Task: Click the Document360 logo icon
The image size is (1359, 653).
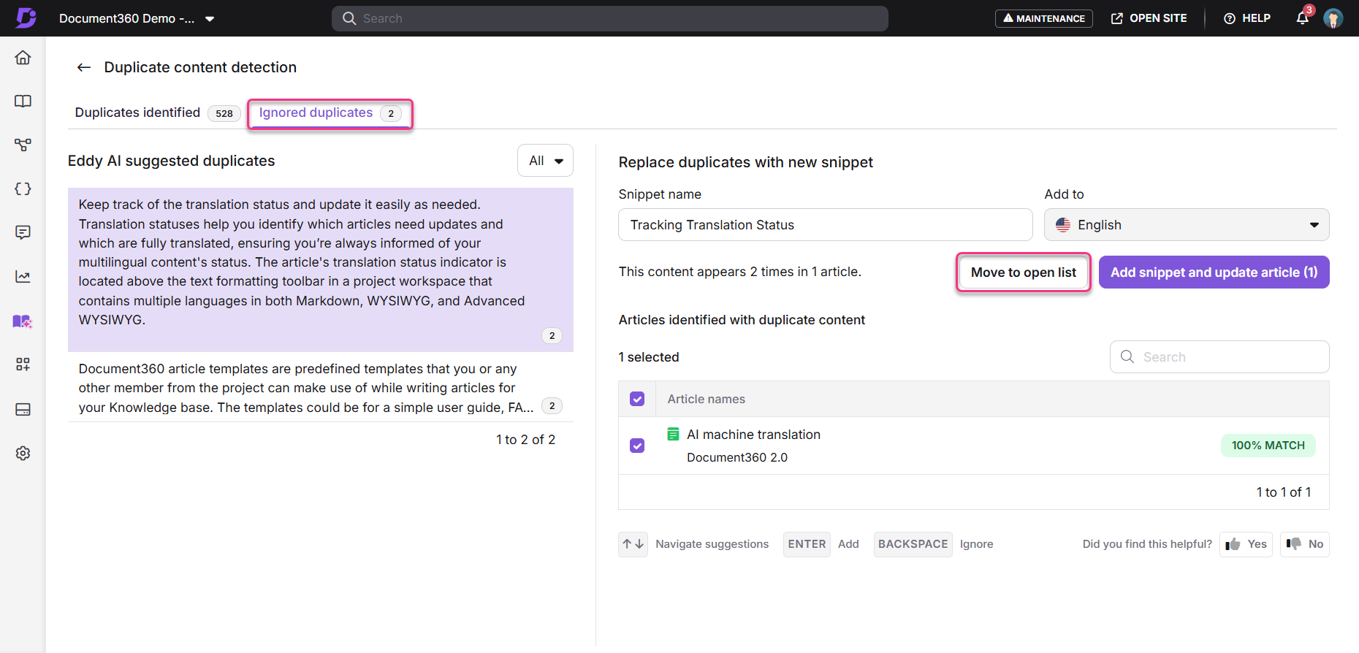Action: click(x=26, y=18)
